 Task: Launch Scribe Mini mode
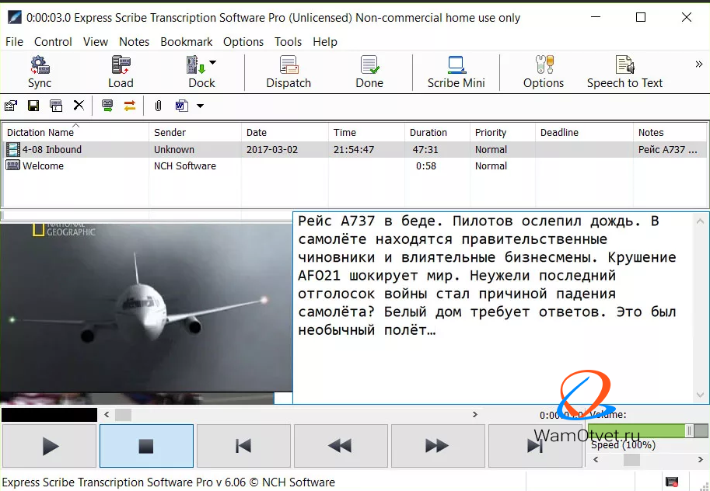[455, 70]
